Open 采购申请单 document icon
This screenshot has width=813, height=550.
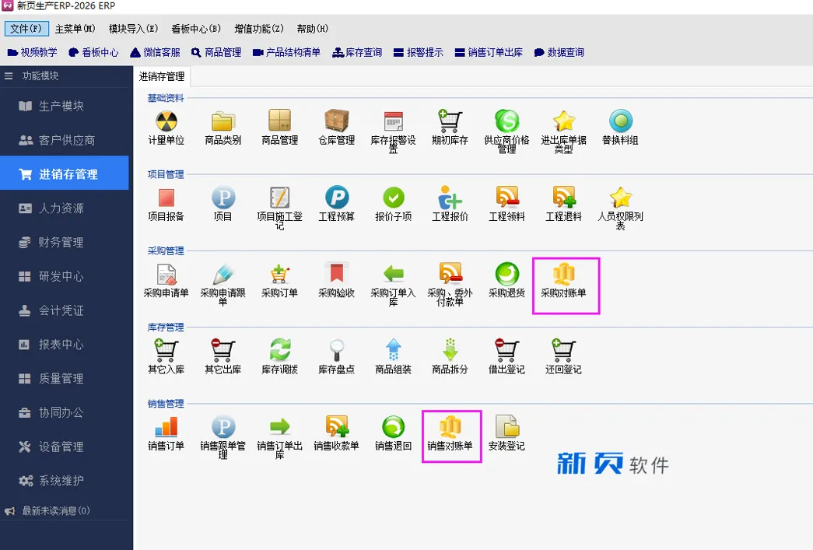pos(166,274)
